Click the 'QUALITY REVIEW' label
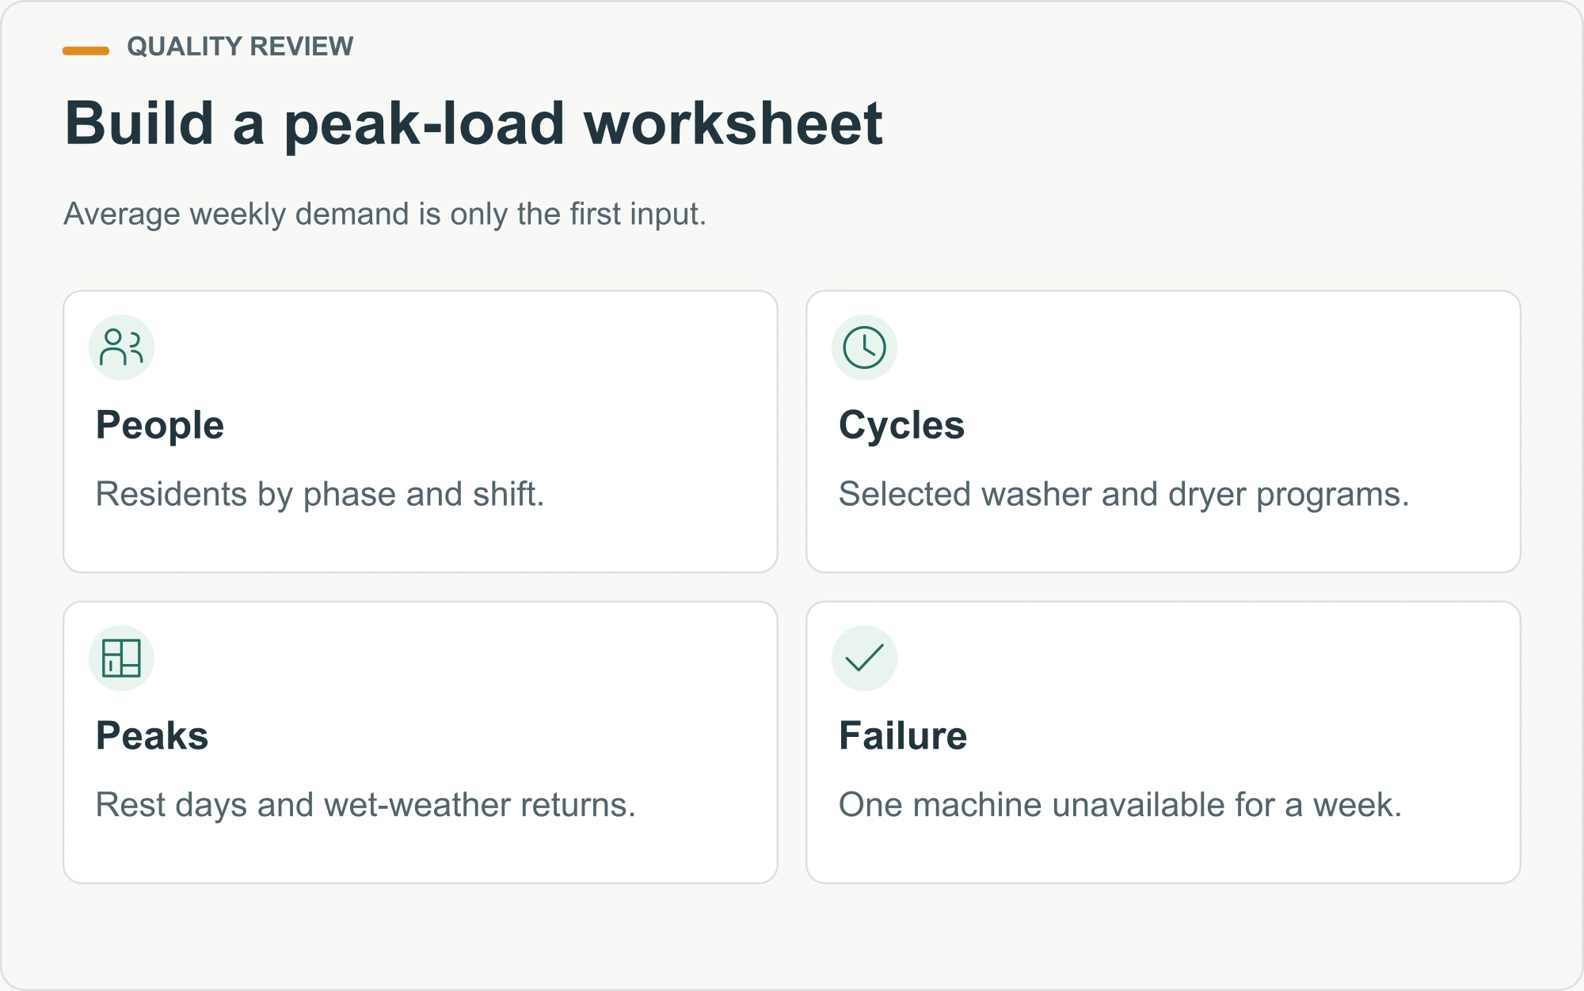The image size is (1584, 991). point(240,47)
